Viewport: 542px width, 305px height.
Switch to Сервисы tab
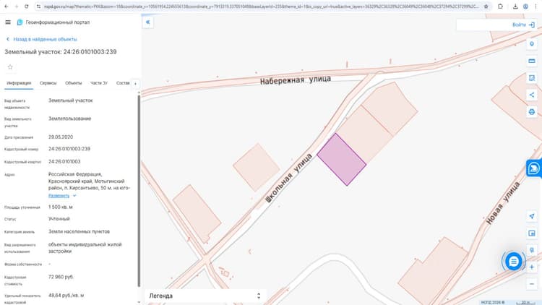pos(48,83)
